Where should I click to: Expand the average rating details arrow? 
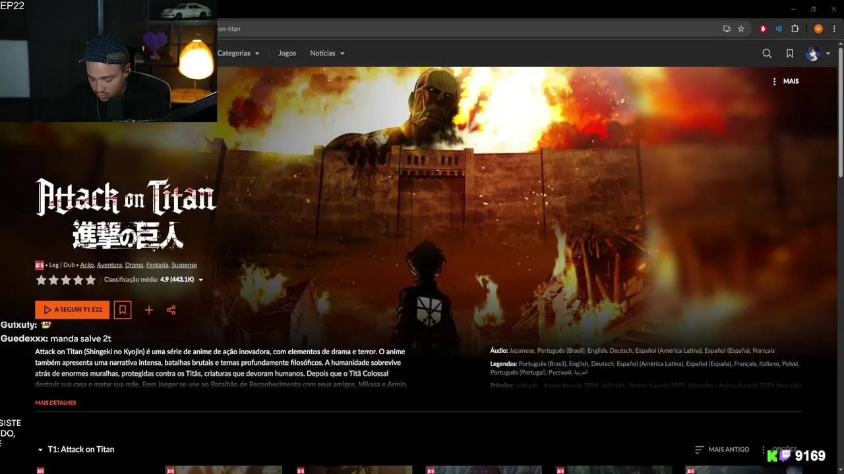click(x=201, y=280)
